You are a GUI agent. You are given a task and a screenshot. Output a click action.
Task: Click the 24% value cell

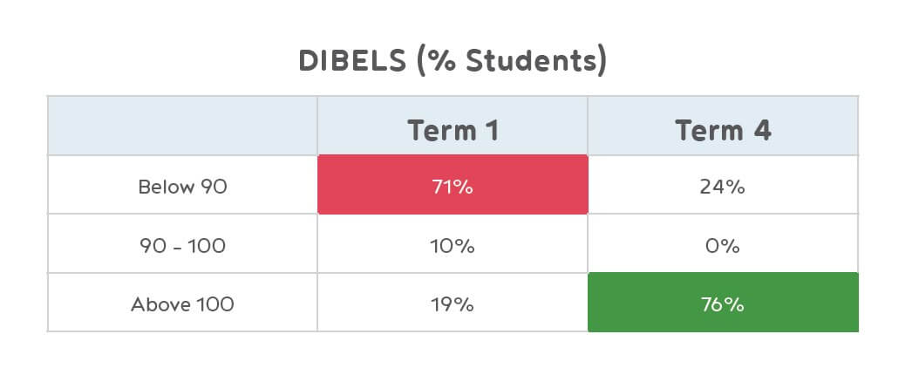pos(723,186)
